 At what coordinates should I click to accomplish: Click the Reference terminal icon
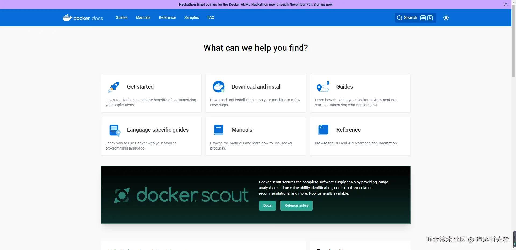(323, 130)
